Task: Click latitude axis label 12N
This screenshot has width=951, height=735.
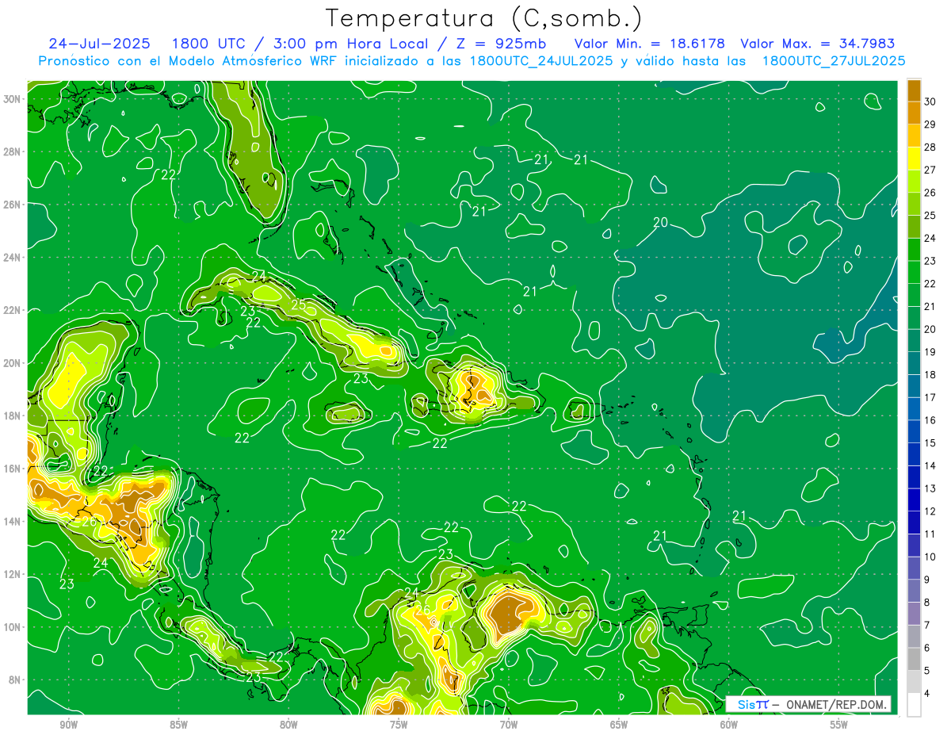Action: pos(12,574)
